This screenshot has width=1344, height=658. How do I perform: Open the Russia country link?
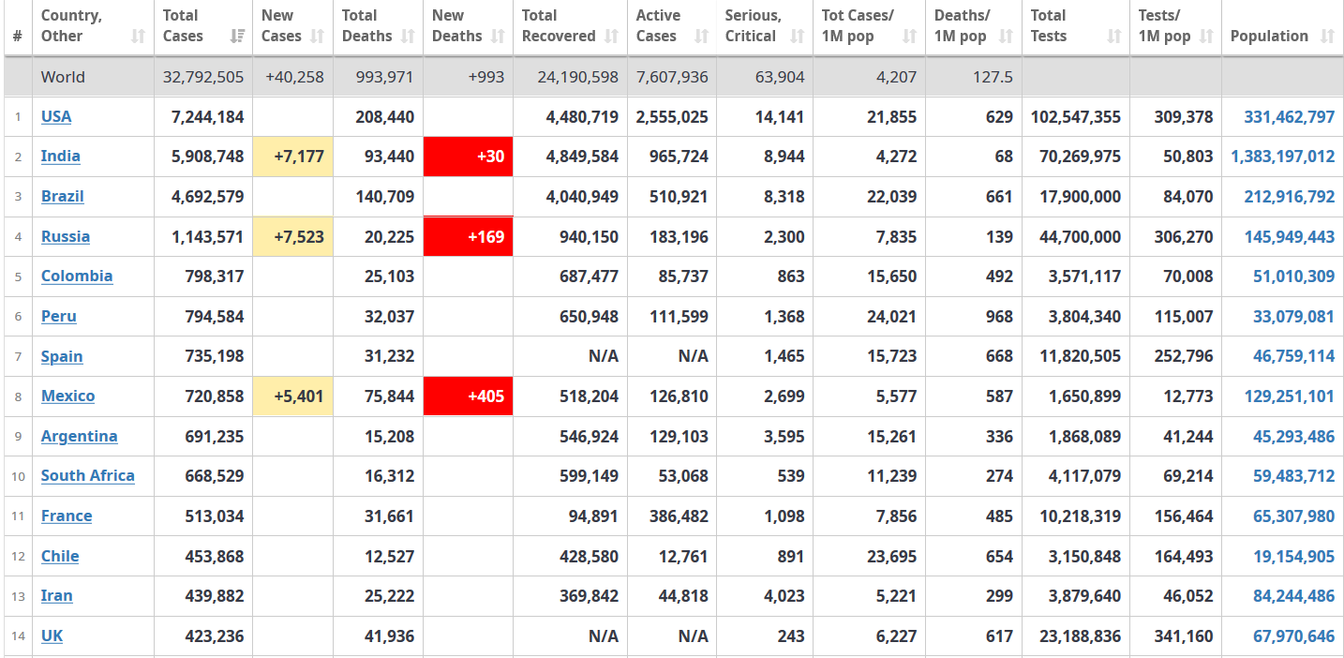[66, 236]
